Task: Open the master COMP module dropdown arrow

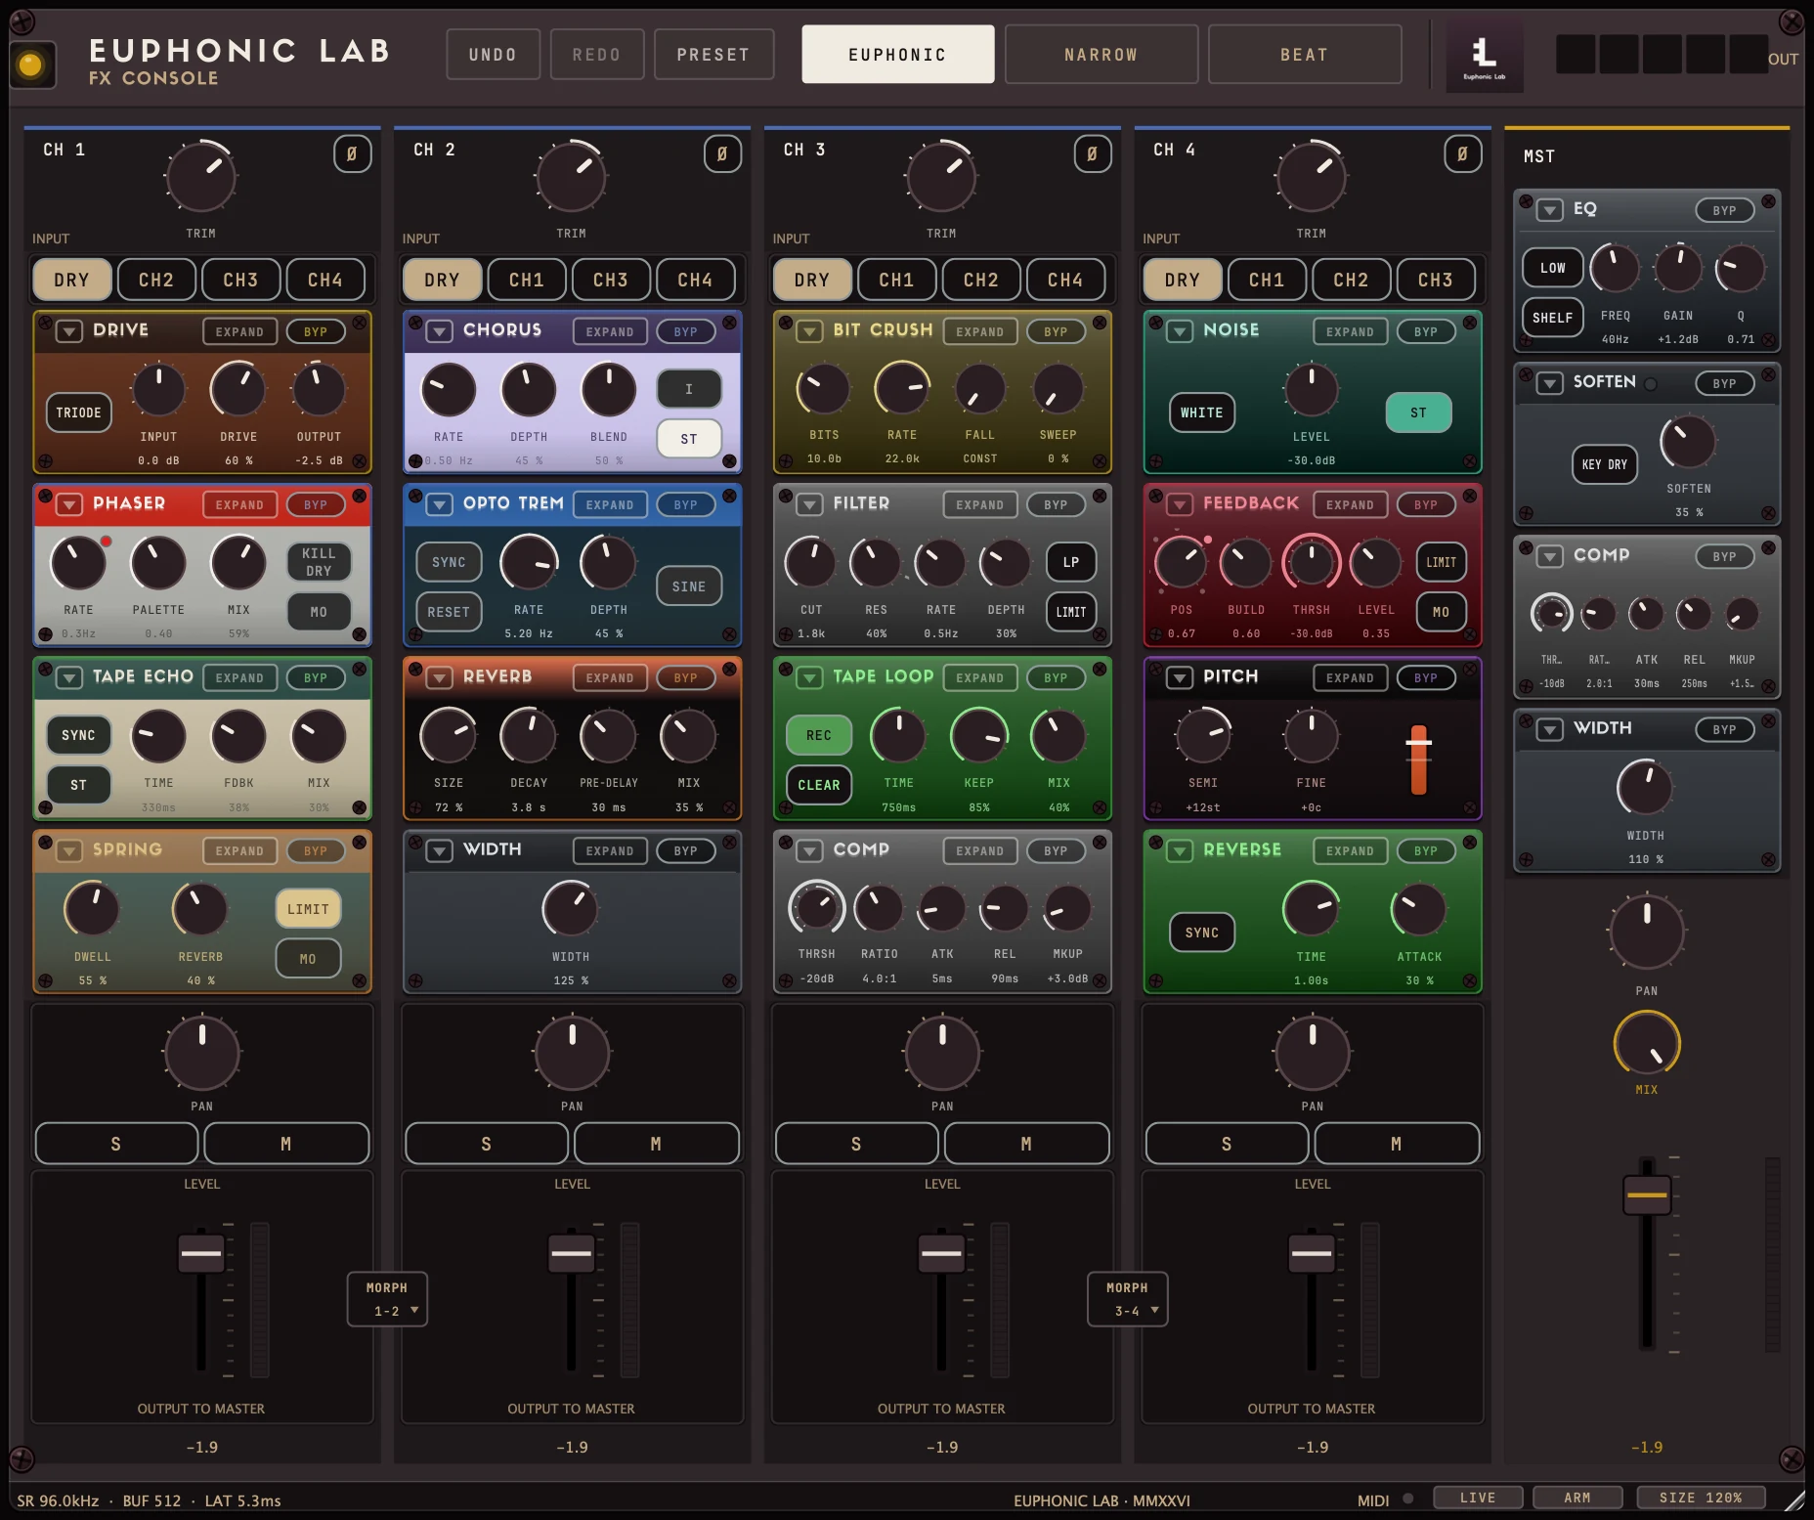Action: click(x=1550, y=556)
